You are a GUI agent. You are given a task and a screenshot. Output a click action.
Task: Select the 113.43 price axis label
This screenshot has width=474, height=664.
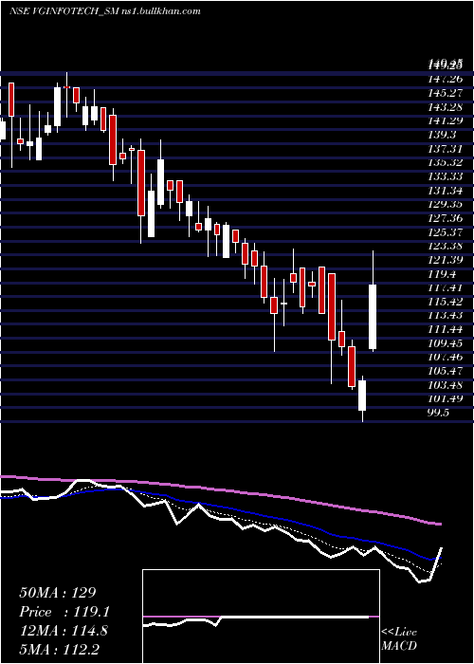pyautogui.click(x=445, y=316)
